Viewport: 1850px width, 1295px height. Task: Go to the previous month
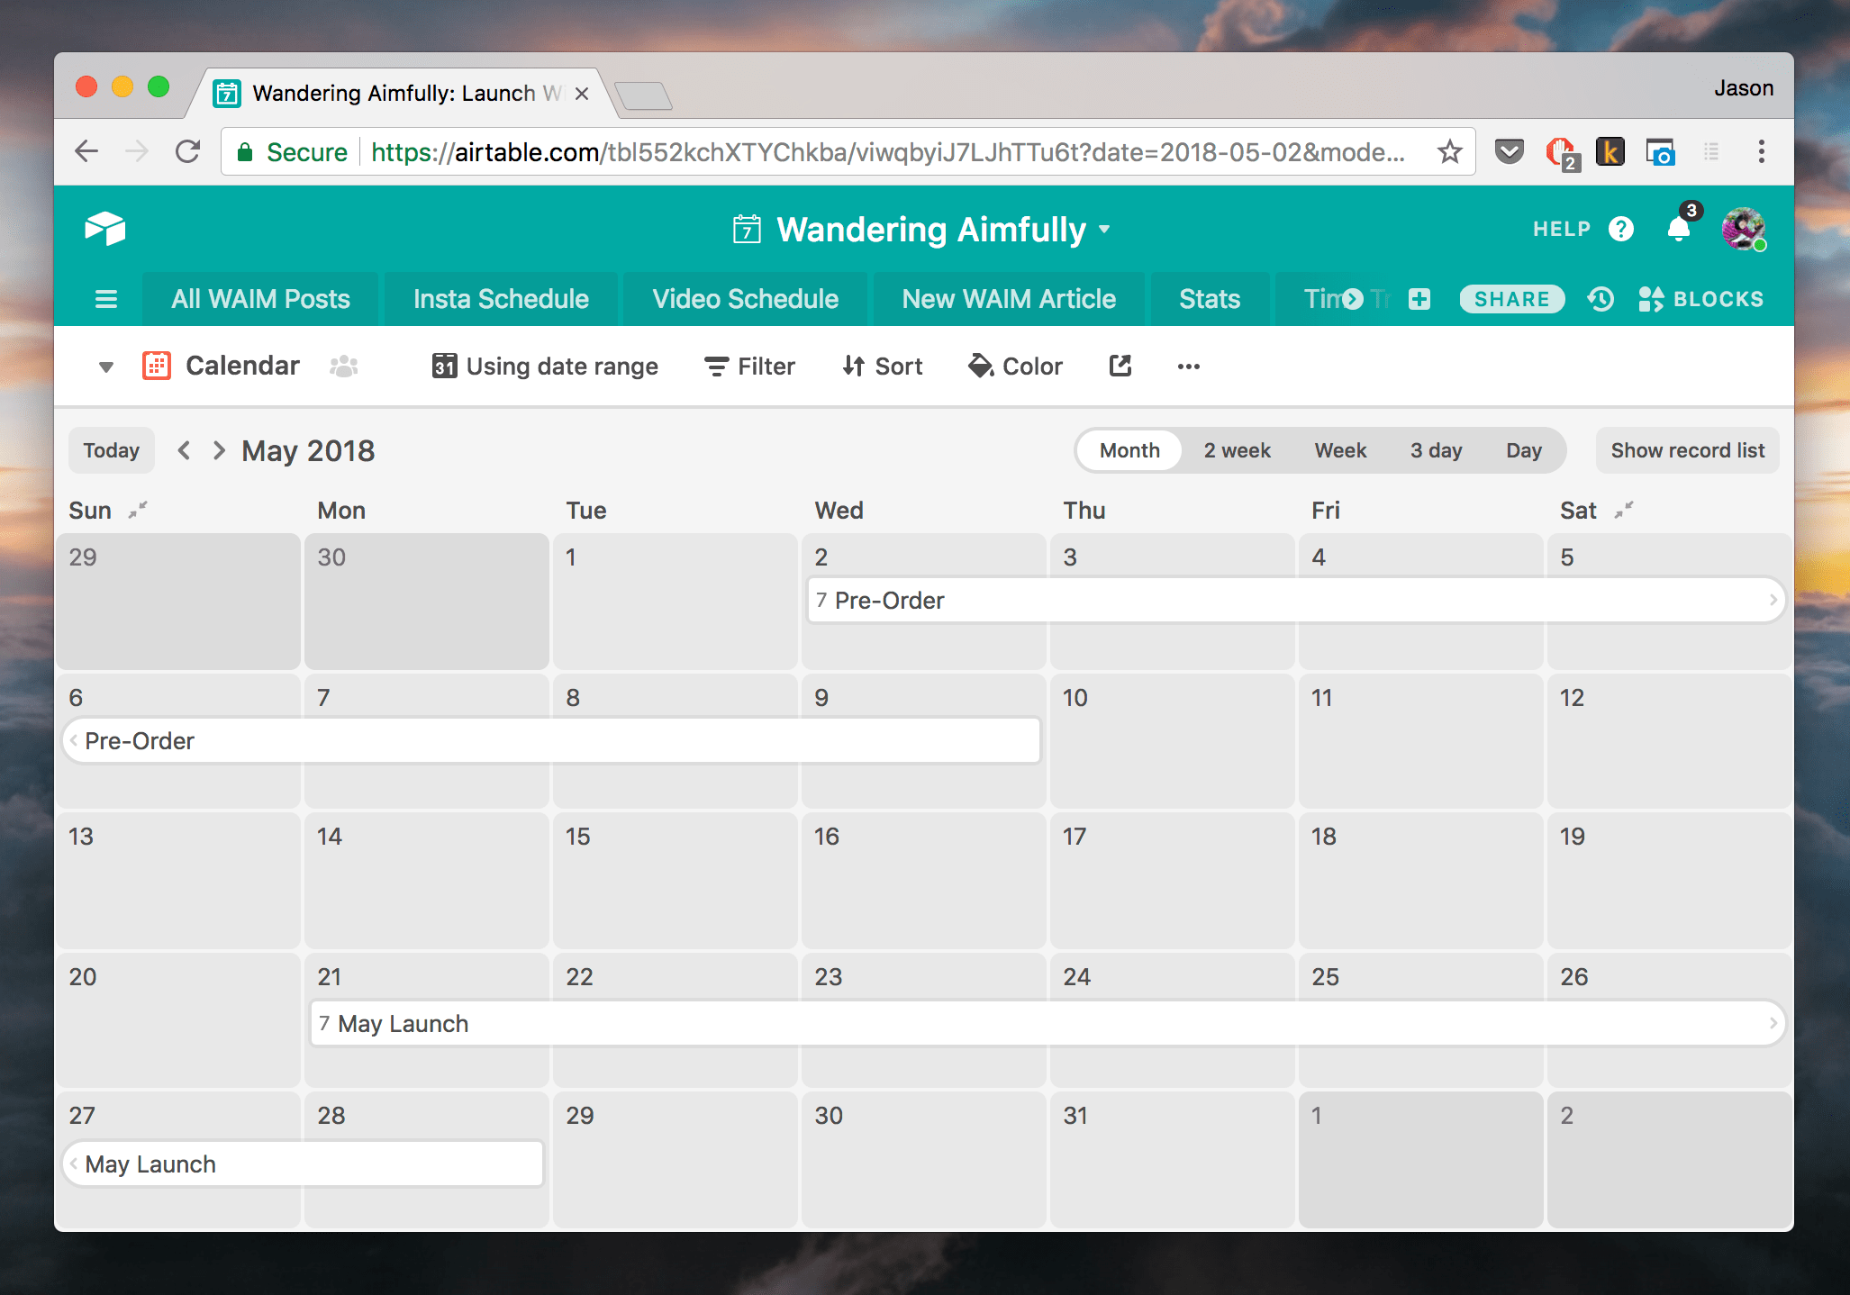point(184,450)
